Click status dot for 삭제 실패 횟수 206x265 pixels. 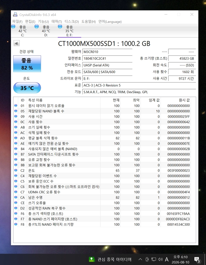point(16,132)
